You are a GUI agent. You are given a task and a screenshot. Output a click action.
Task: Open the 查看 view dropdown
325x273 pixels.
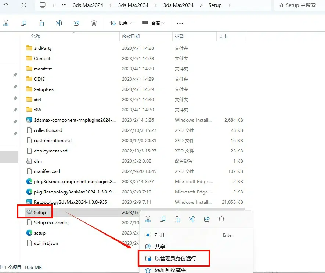pyautogui.click(x=154, y=23)
